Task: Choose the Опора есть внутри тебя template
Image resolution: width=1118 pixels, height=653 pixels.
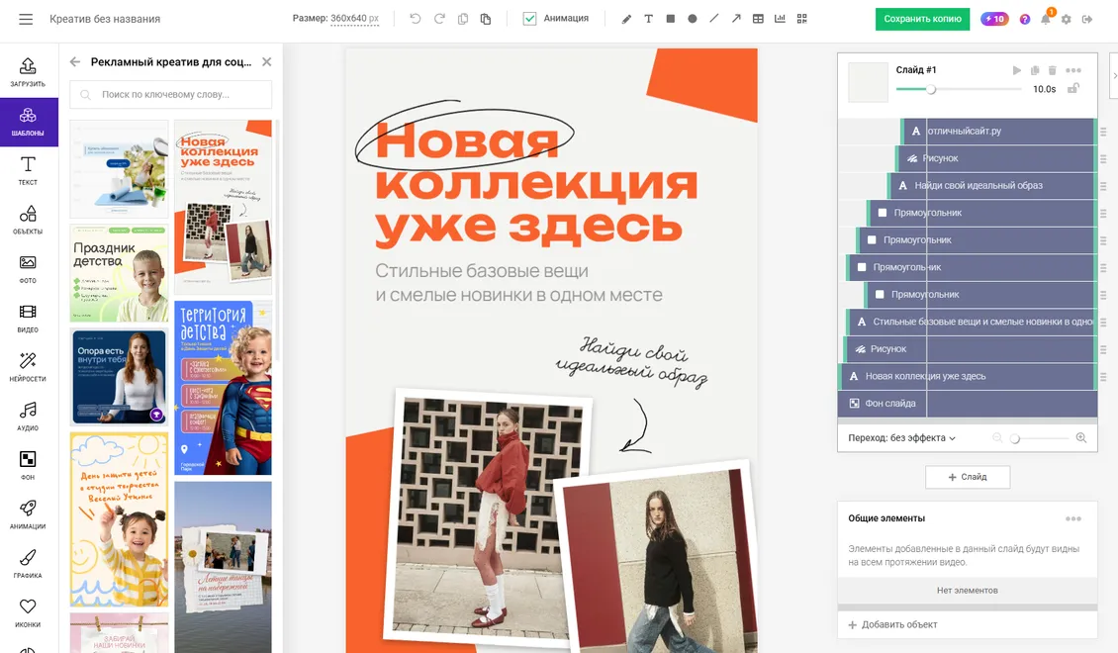Action: tap(119, 376)
